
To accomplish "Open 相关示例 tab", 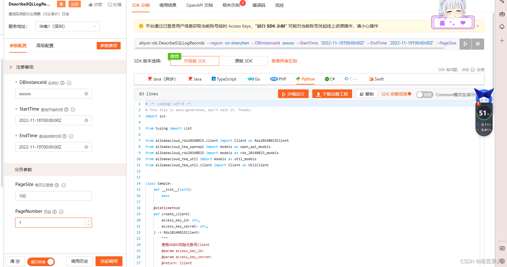I will [x=231, y=5].
